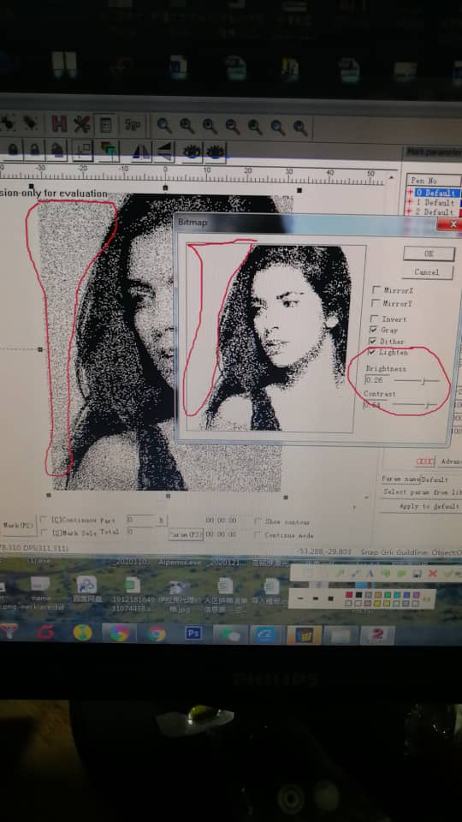This screenshot has width=462, height=822.
Task: Click the first eye show icon
Action: coord(192,152)
